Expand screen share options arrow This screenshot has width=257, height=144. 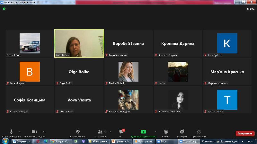[155, 132]
